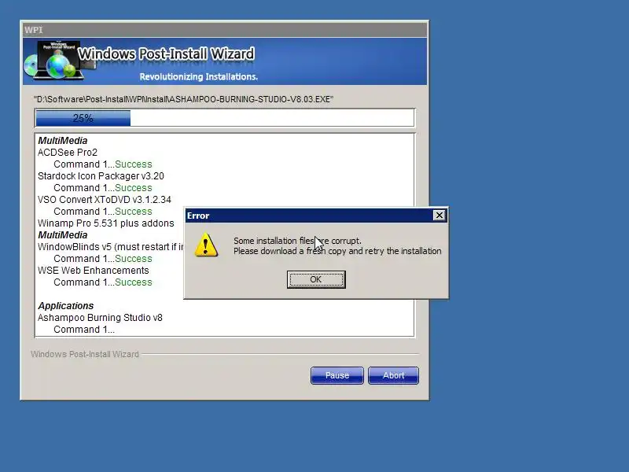The width and height of the screenshot is (629, 472).
Task: Select VSO Convert XToDVD v3.1.2.34 entry
Action: pyautogui.click(x=105, y=200)
